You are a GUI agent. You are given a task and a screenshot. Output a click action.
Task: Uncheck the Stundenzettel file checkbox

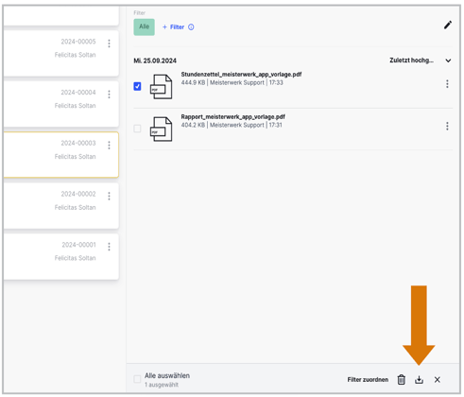click(x=137, y=86)
